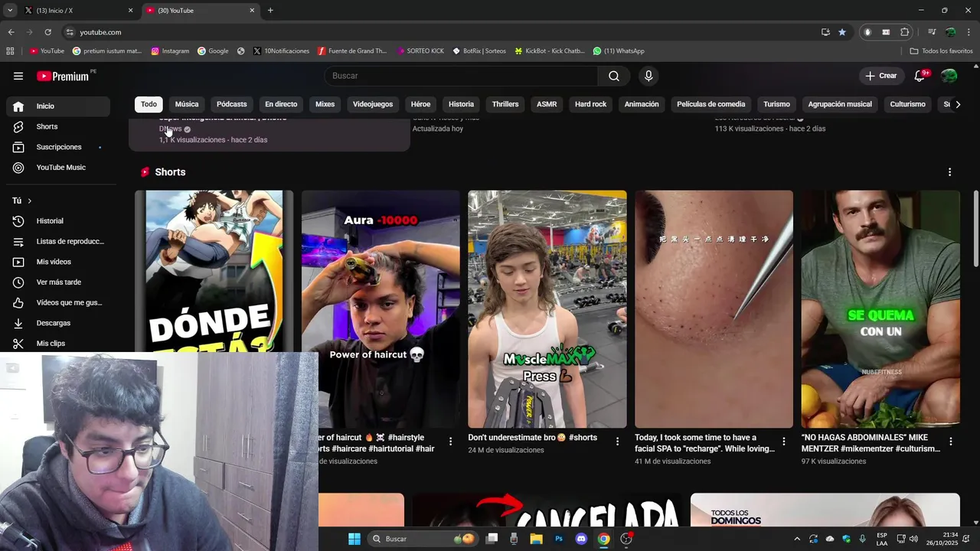Click the Windows taskbar Buscar box
980x551 pixels.
(422, 539)
